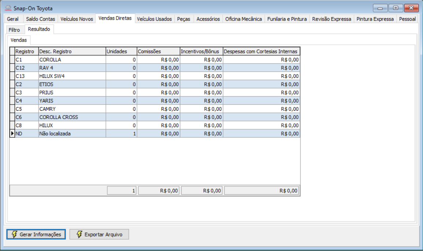
Task: Click Despesas com Cortesias Internas header
Action: click(261, 52)
